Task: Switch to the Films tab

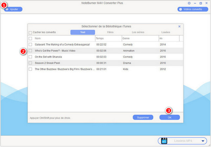Action: [x=110, y=32]
